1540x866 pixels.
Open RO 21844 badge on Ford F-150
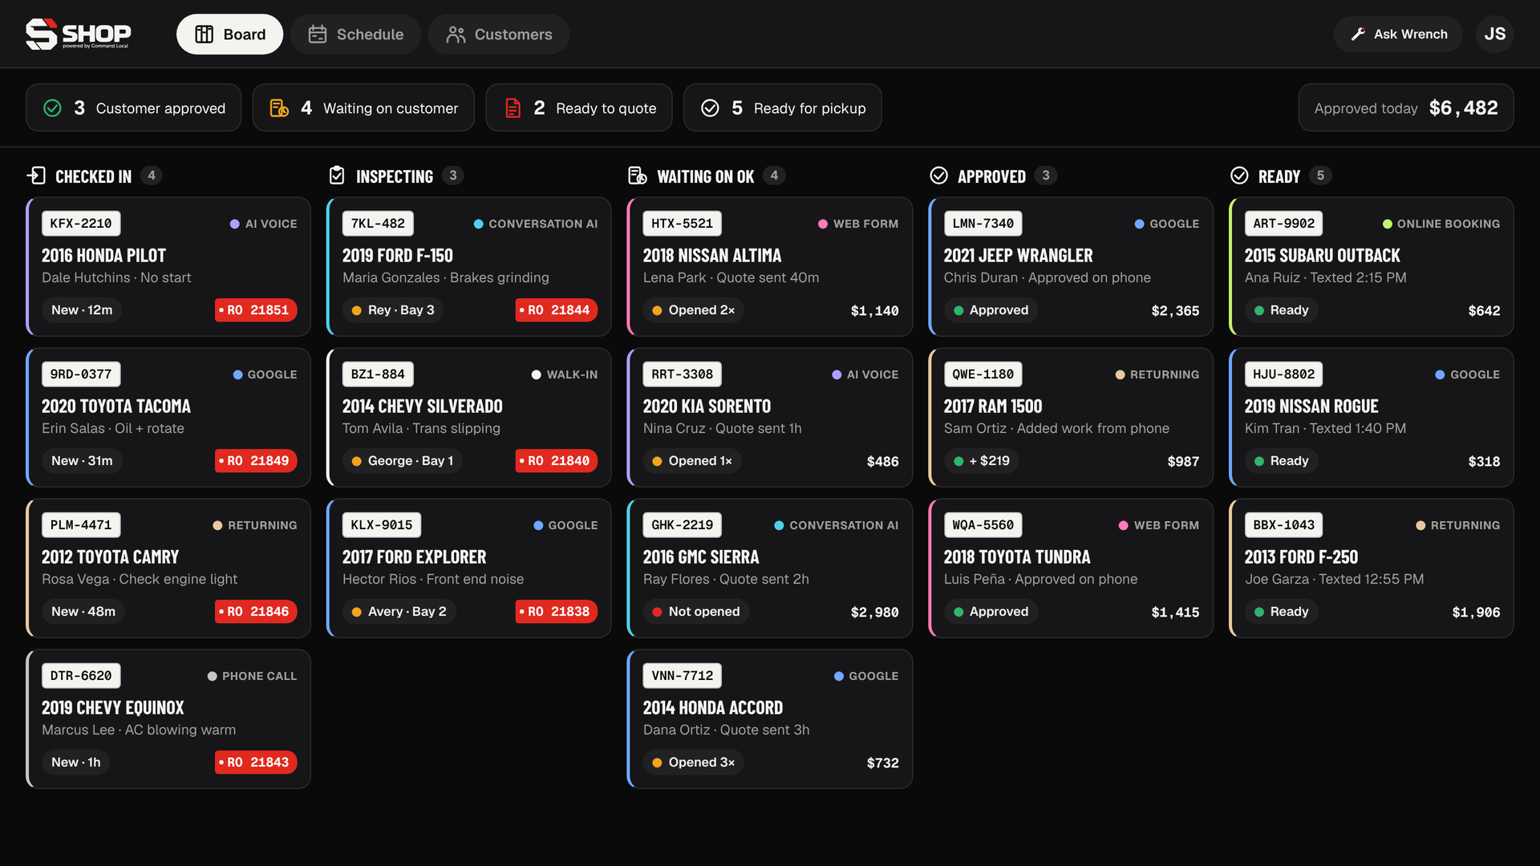point(557,310)
